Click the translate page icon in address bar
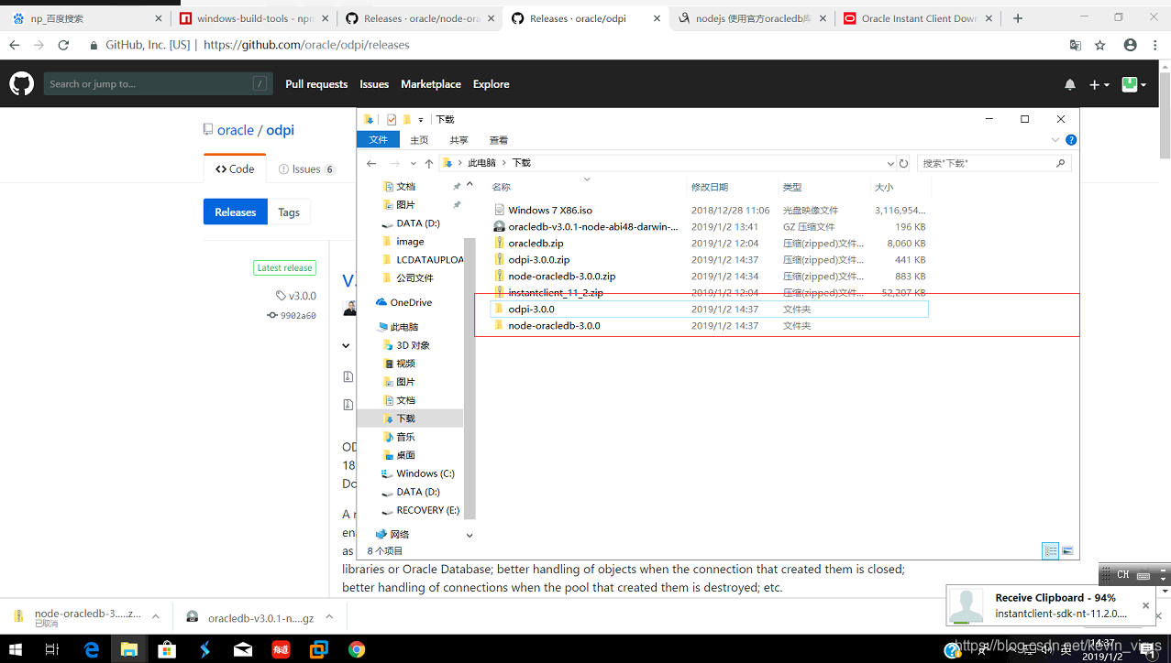 [1075, 45]
